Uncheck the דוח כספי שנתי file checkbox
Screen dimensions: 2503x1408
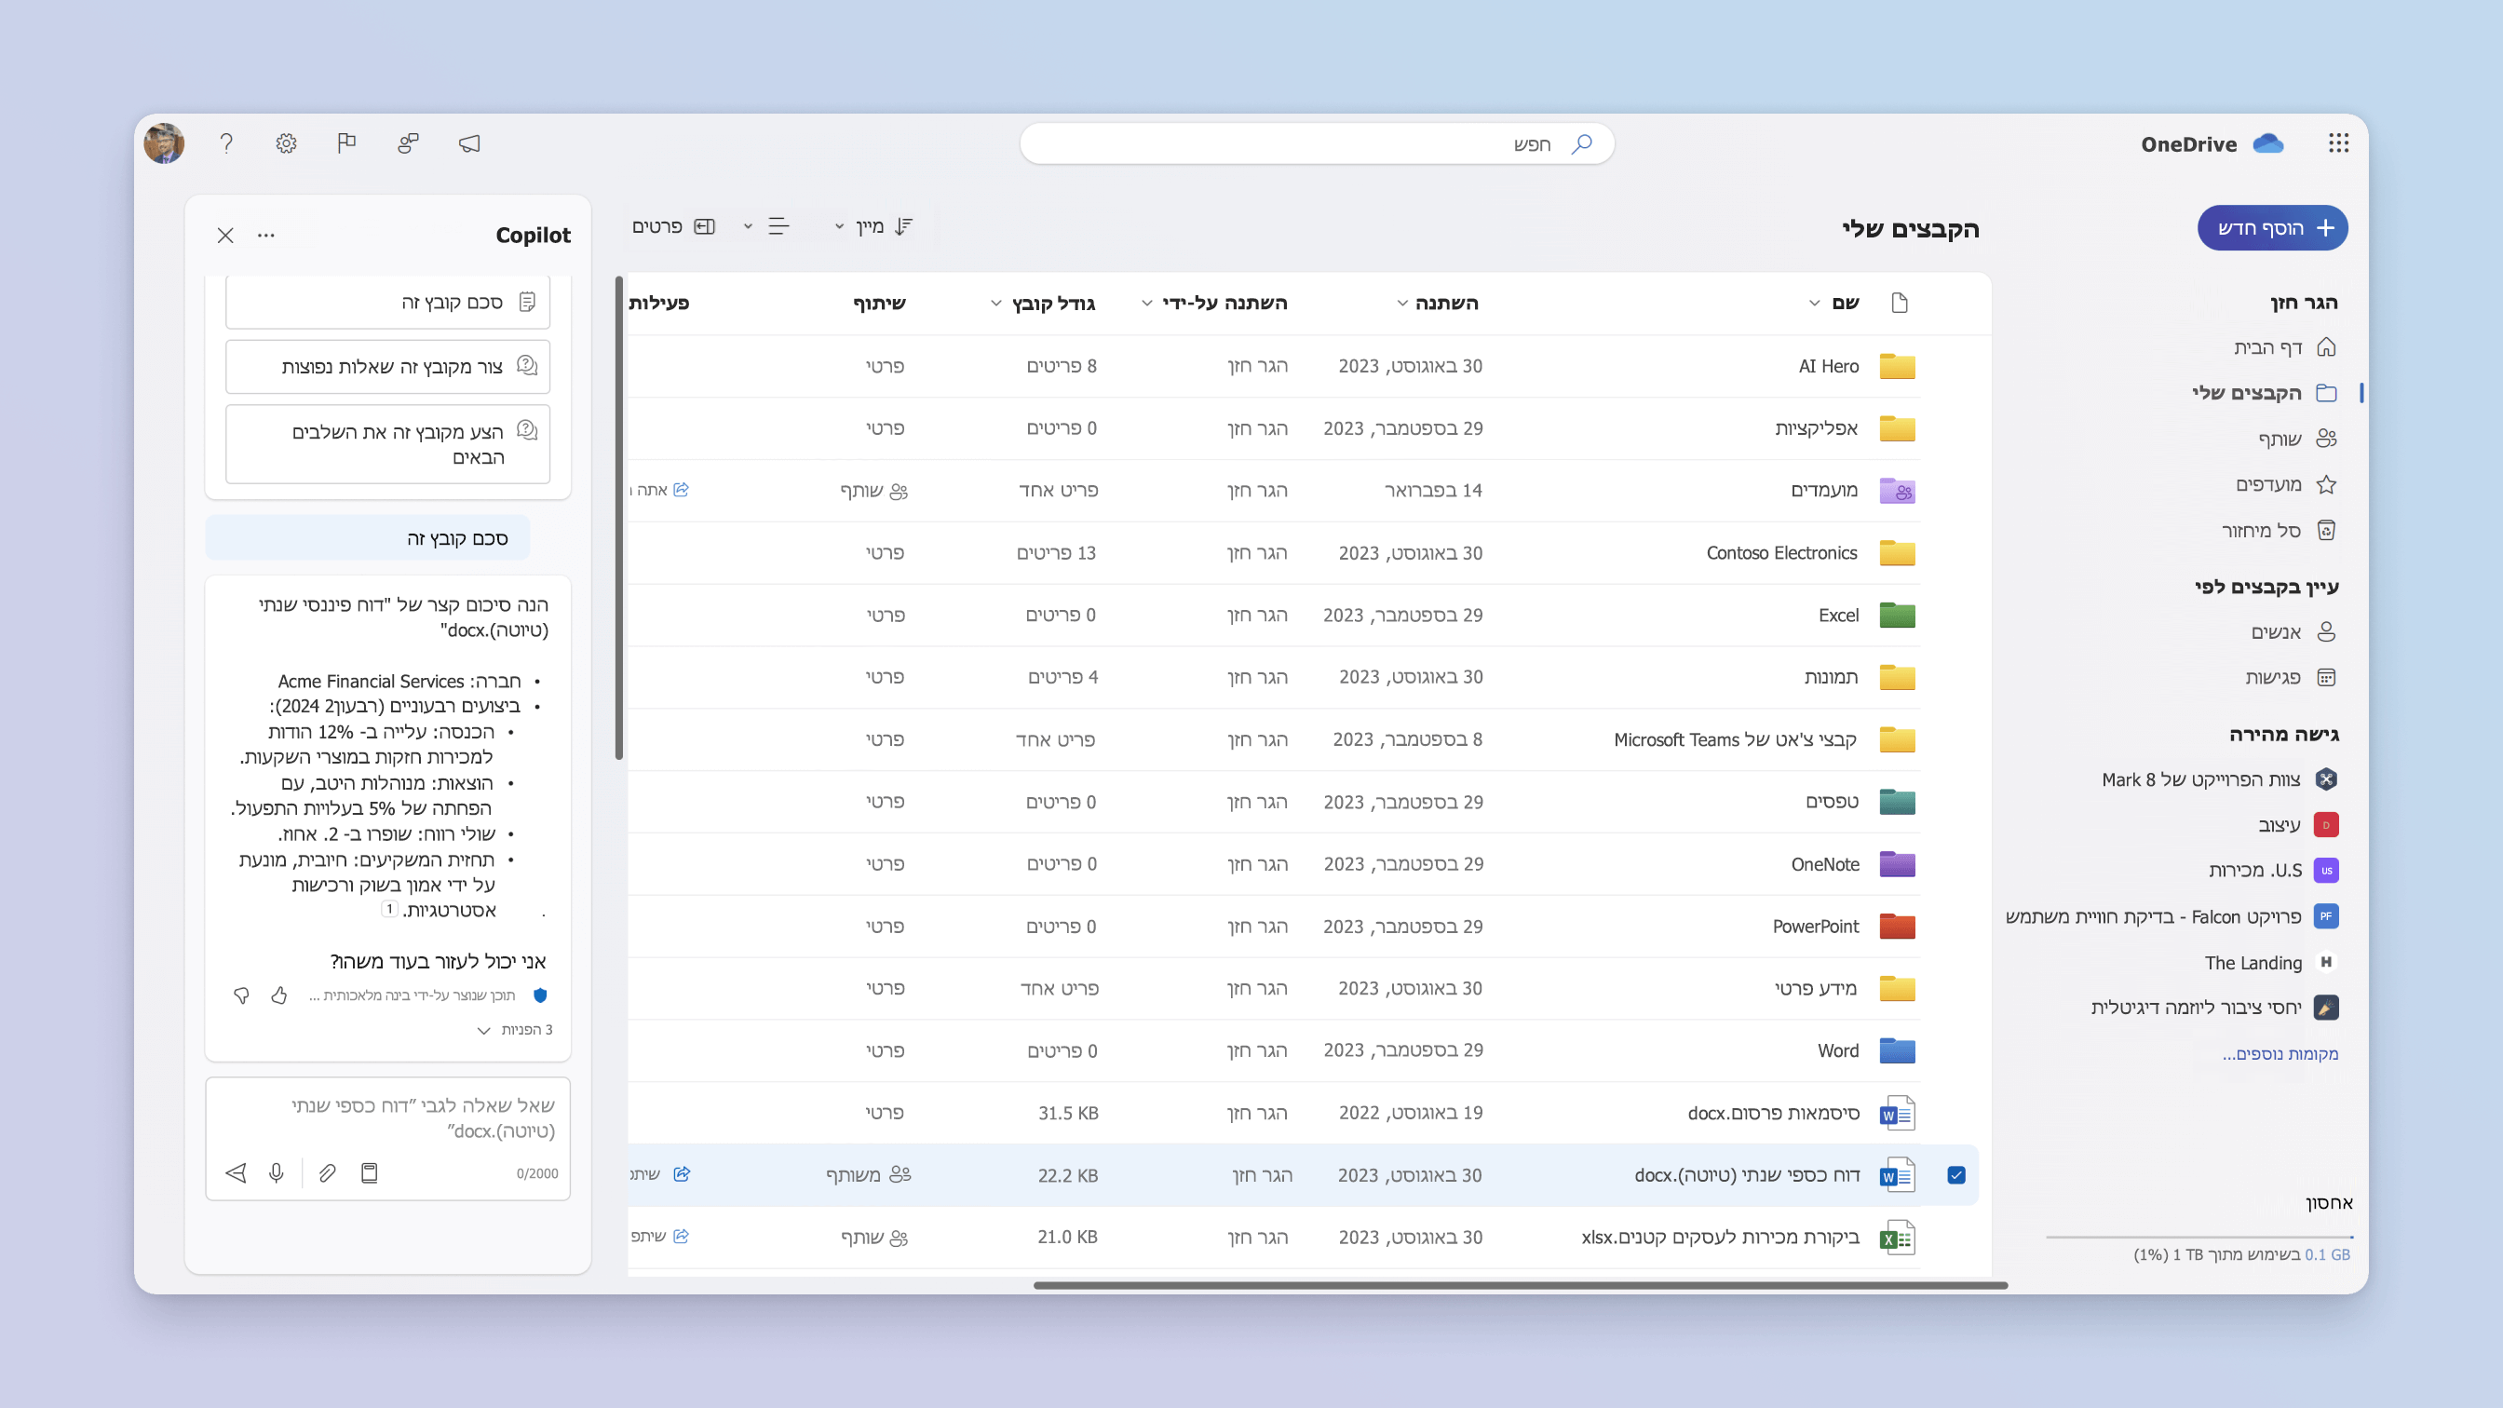[x=1957, y=1175]
